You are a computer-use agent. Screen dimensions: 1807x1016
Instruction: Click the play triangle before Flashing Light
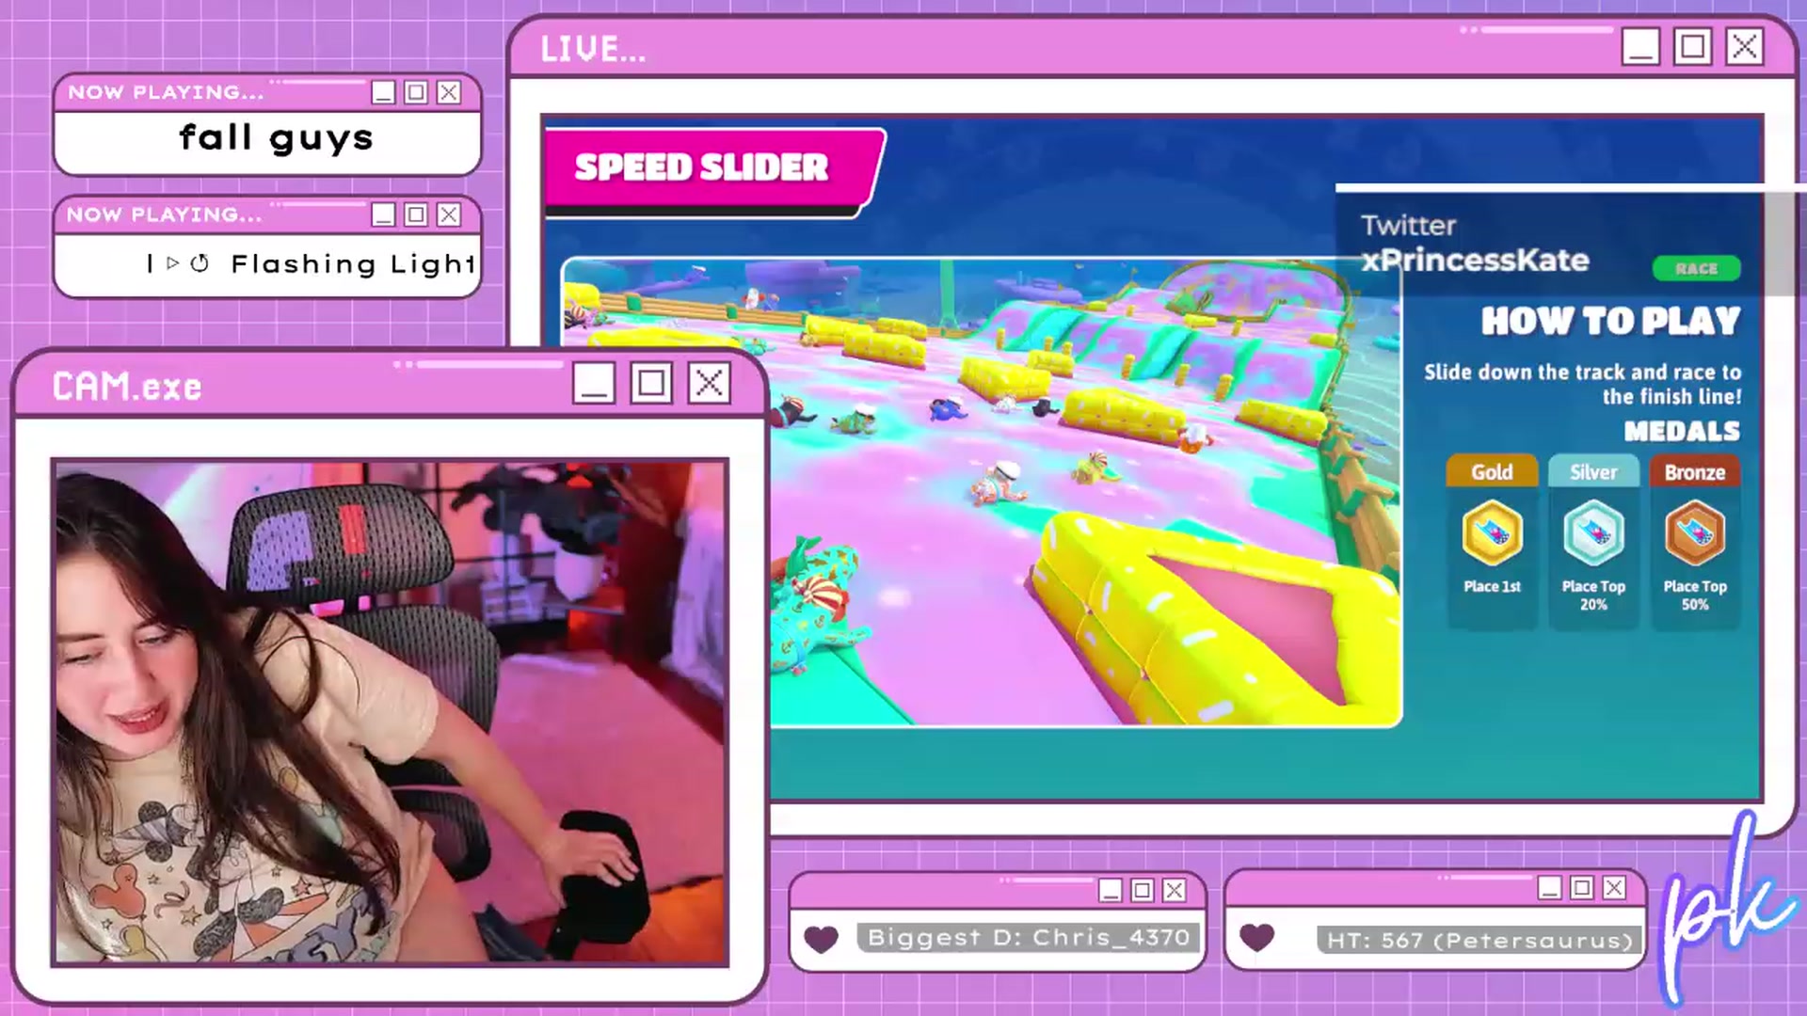pyautogui.click(x=172, y=263)
